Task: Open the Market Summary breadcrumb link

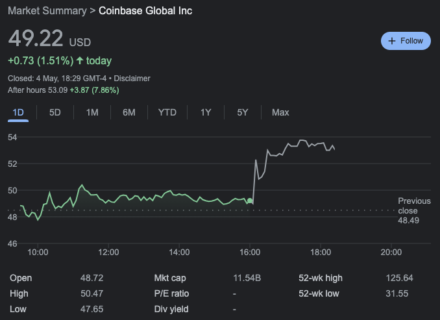Action: [x=47, y=11]
